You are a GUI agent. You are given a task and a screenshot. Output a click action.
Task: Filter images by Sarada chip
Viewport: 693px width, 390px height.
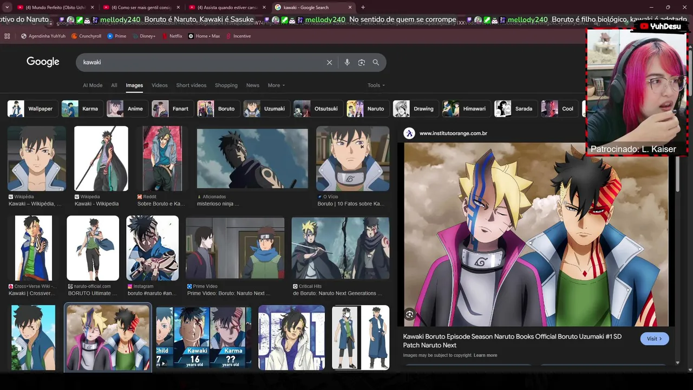[515, 109]
